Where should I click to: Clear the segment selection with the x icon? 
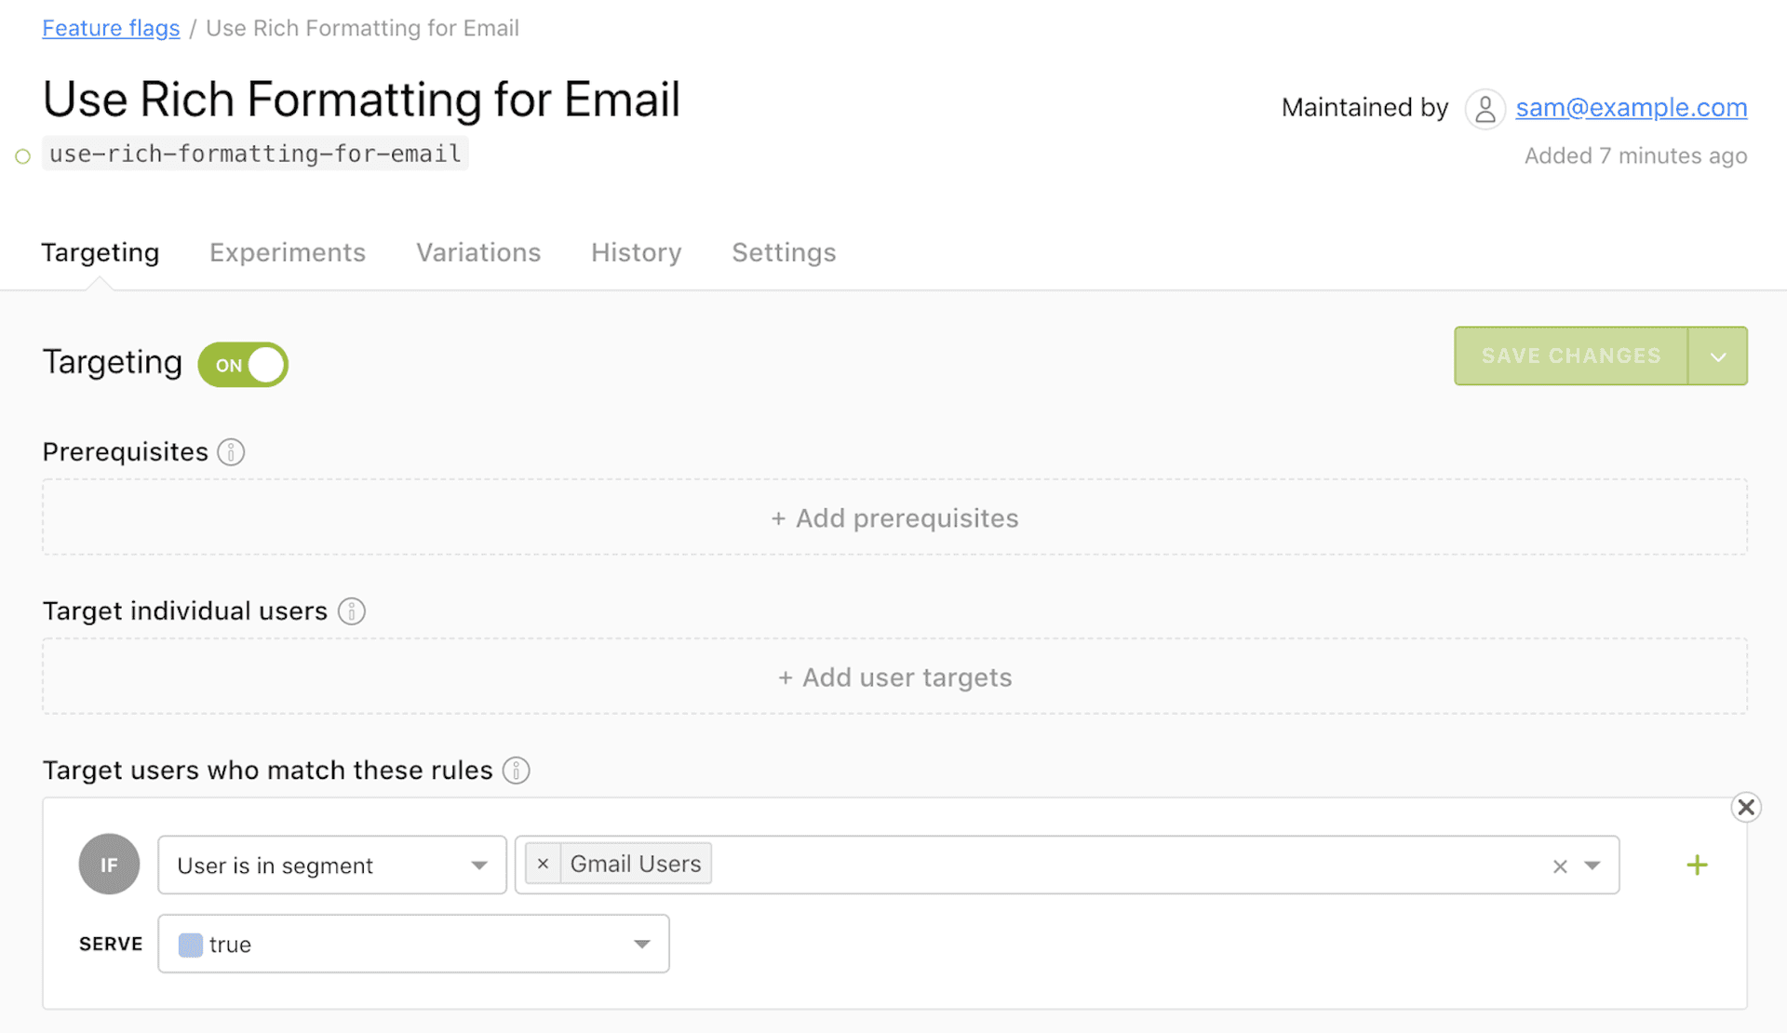click(x=1560, y=865)
